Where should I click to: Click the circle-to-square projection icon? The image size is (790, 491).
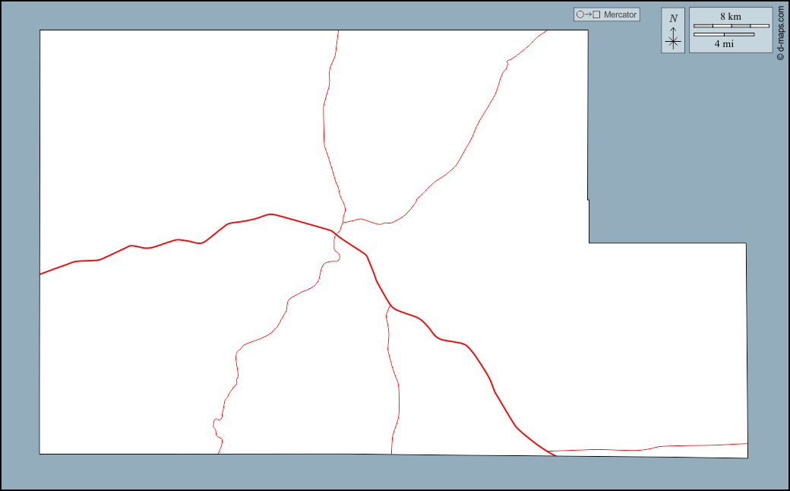tap(588, 14)
